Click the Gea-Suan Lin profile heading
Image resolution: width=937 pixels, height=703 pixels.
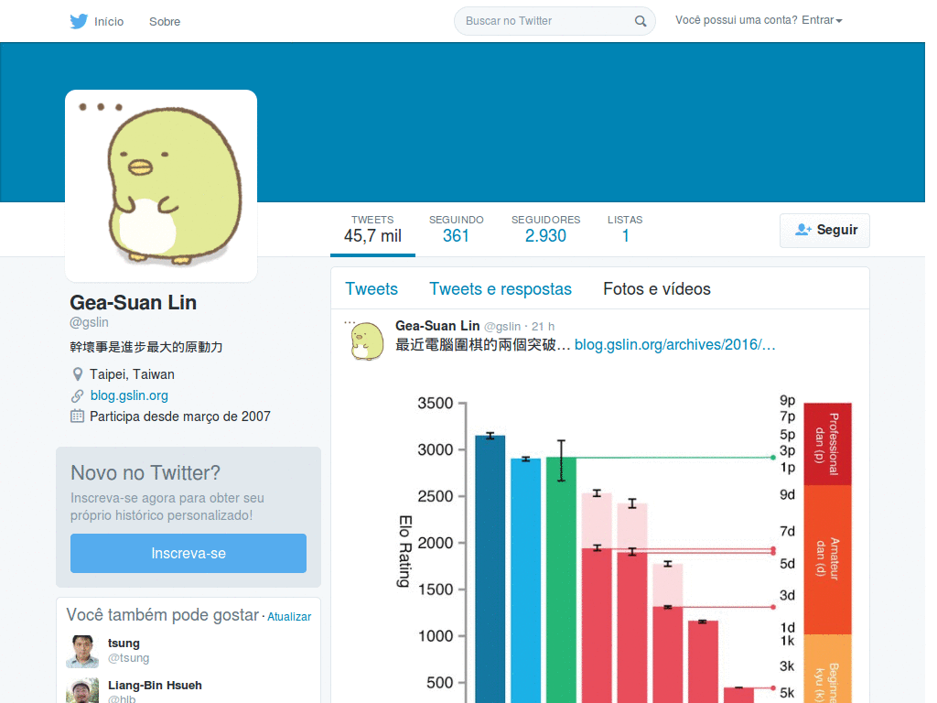134,302
